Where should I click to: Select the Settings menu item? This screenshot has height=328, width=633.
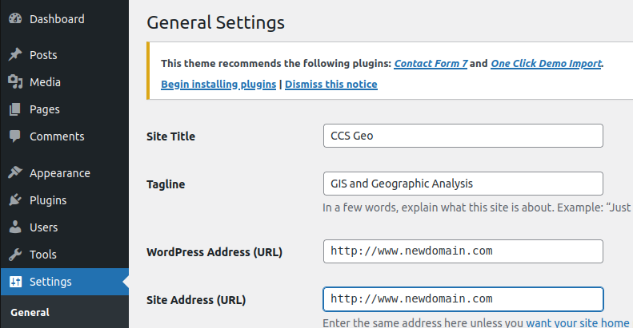pos(65,282)
